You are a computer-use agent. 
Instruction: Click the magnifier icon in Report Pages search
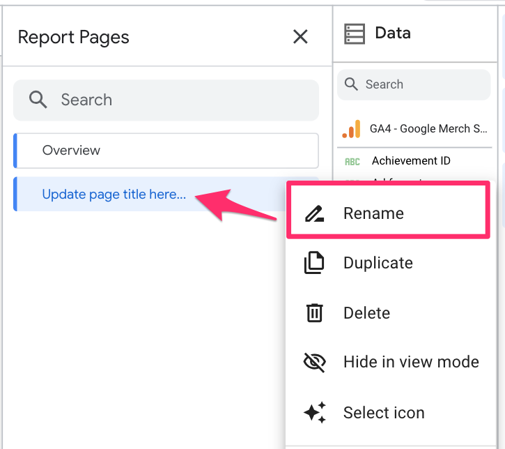click(38, 100)
